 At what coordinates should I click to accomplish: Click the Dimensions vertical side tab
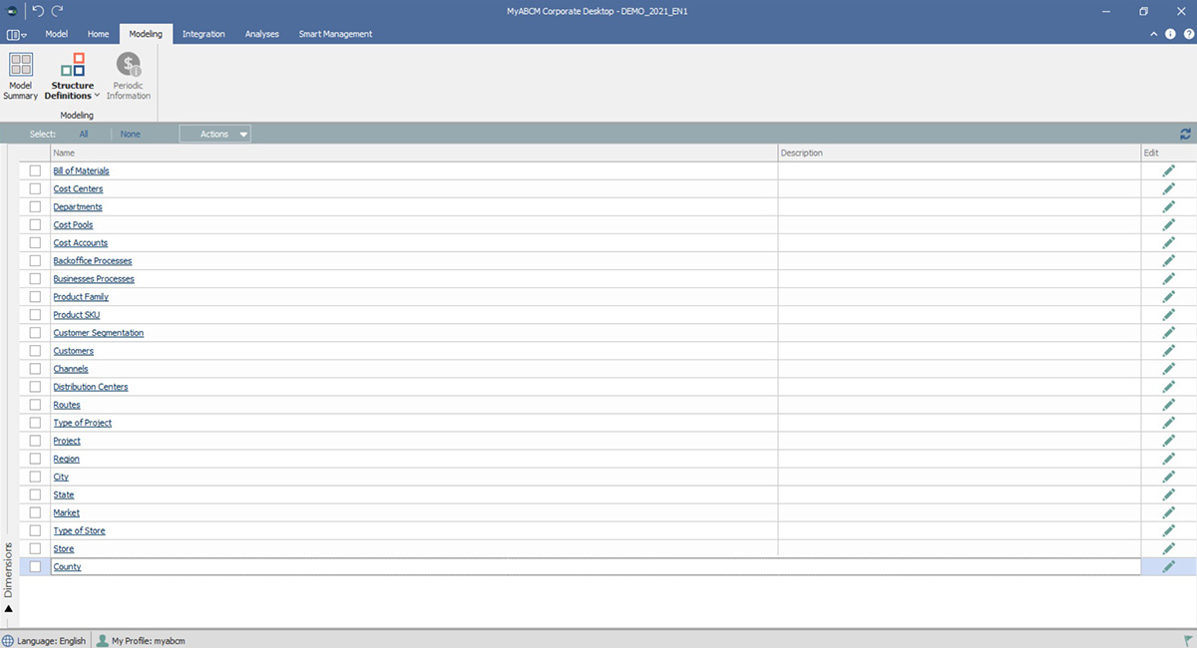9,570
